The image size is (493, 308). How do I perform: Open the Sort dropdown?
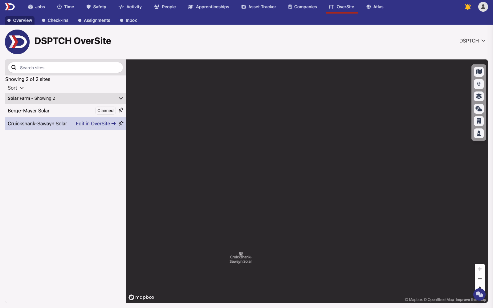tap(16, 88)
